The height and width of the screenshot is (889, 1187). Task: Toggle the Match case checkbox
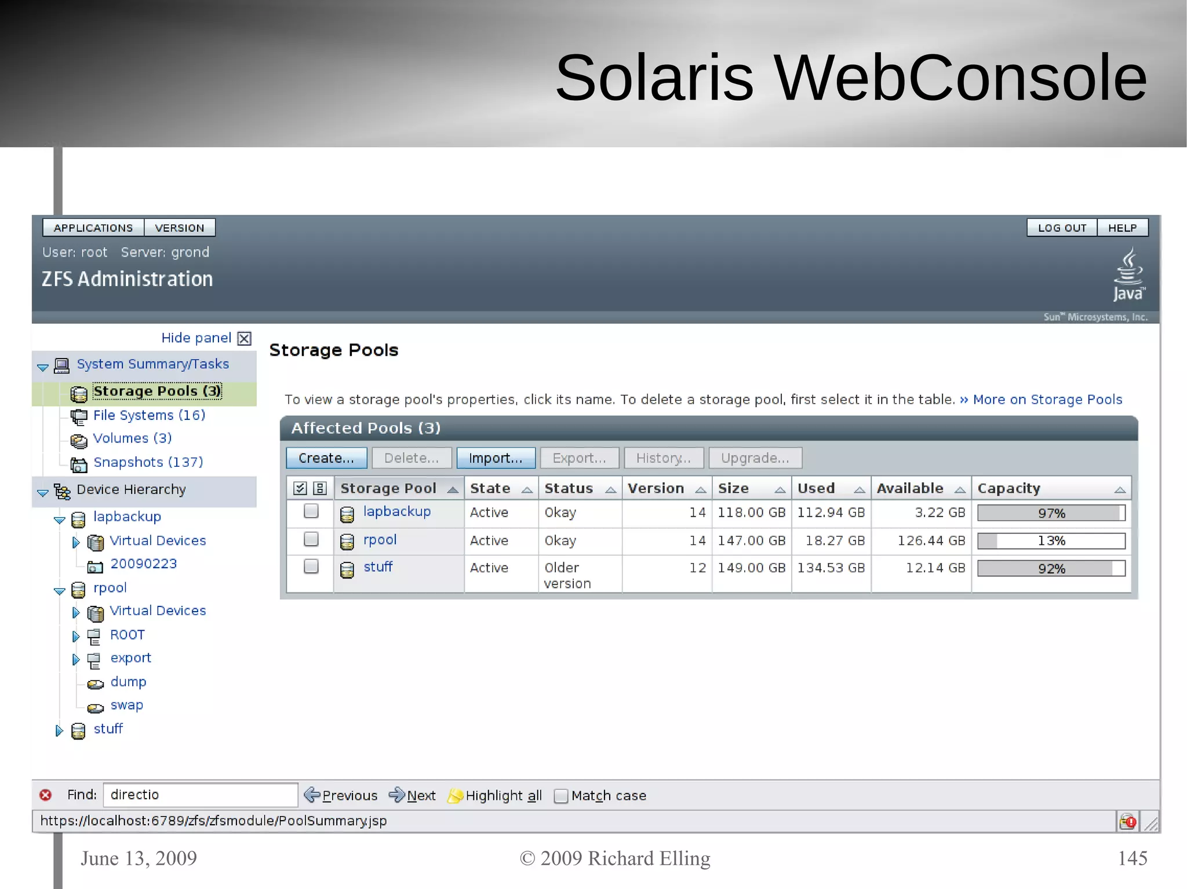(x=561, y=796)
